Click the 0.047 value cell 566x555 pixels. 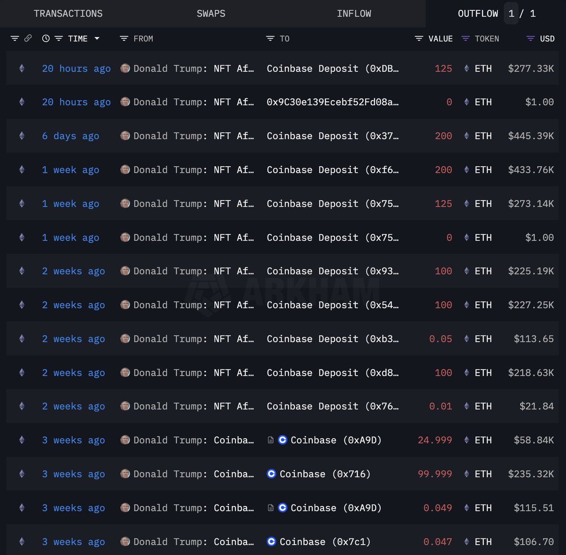pyautogui.click(x=438, y=542)
